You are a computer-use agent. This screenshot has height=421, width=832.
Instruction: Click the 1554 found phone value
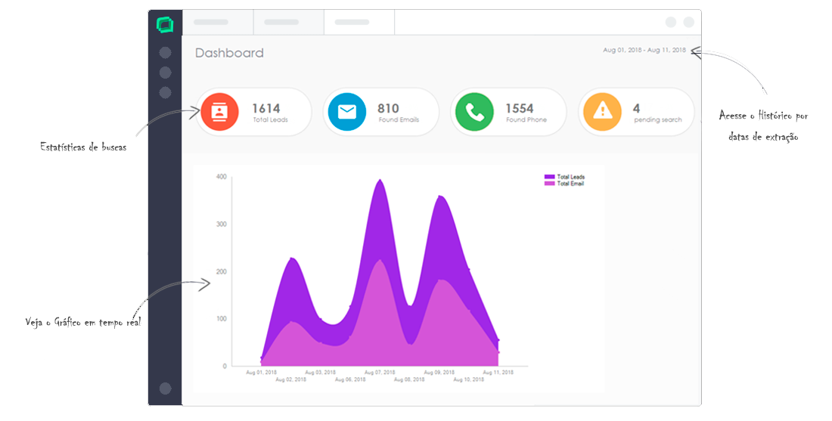[520, 108]
